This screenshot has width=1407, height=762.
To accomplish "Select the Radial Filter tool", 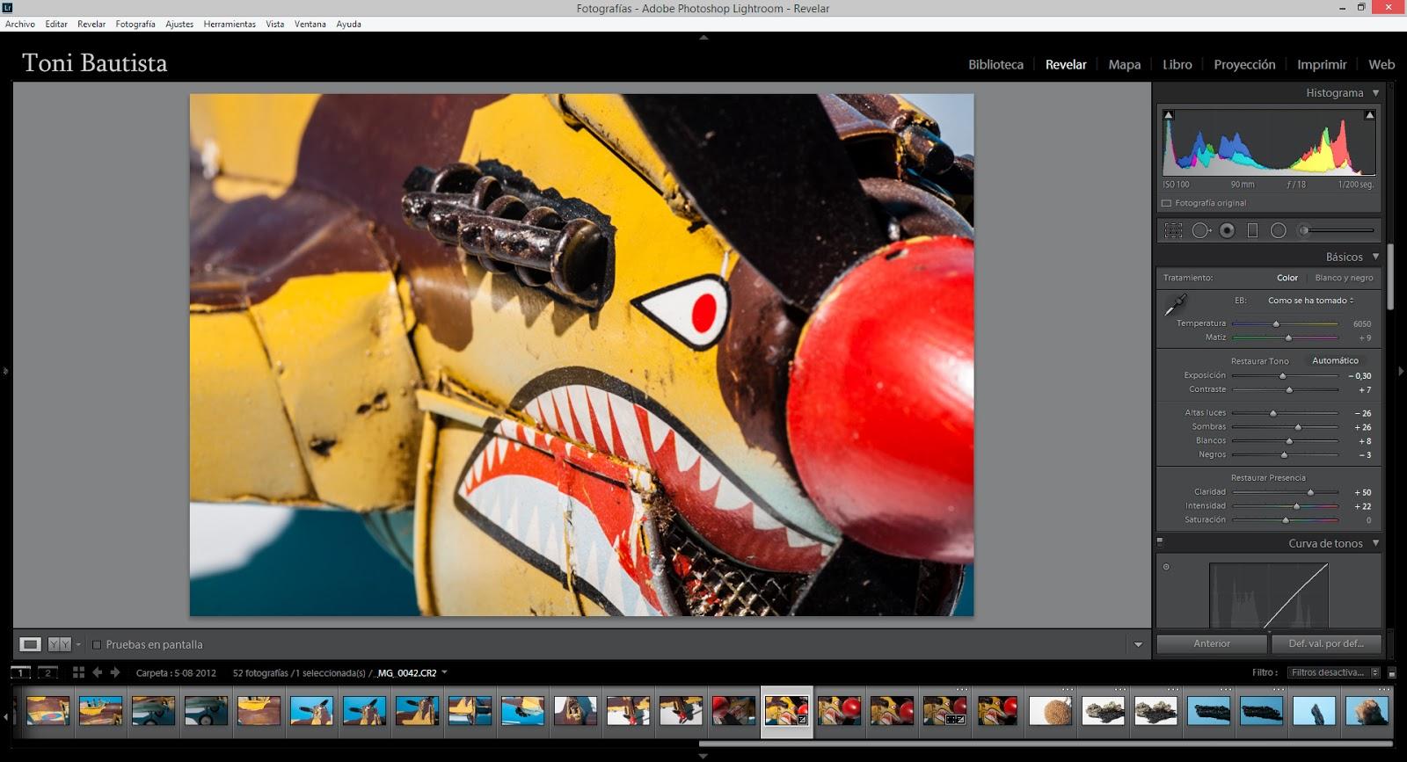I will click(1279, 230).
